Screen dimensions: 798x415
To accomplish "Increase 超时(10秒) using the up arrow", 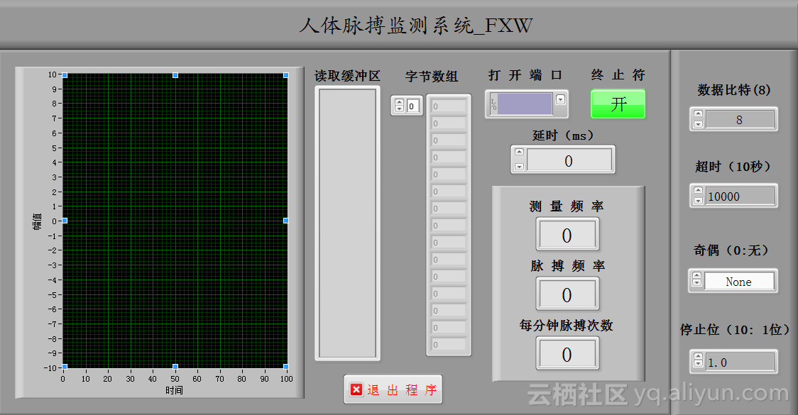I will [x=699, y=191].
